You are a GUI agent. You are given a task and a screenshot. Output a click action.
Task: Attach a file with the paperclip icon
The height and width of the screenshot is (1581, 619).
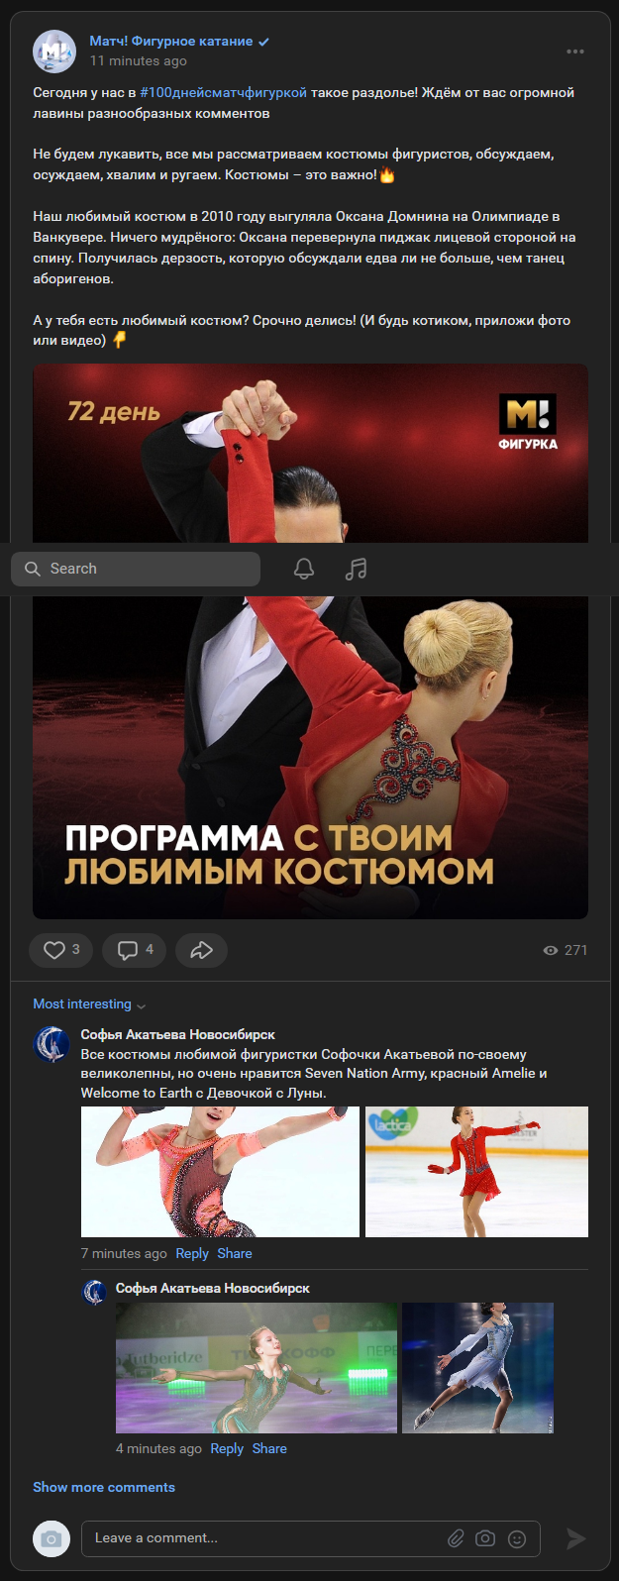pos(456,1538)
